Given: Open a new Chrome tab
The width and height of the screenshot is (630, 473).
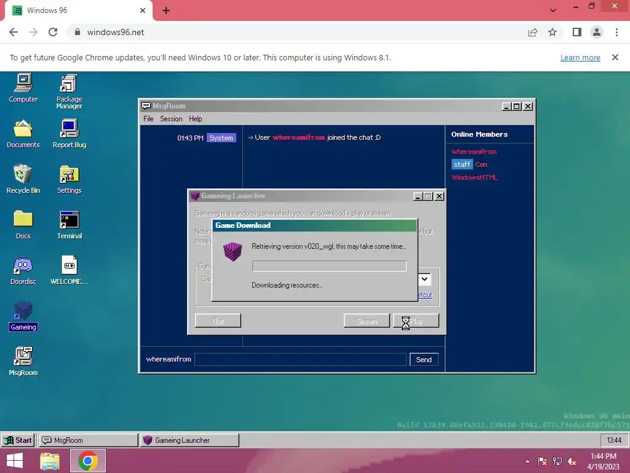Looking at the screenshot, I should (166, 10).
